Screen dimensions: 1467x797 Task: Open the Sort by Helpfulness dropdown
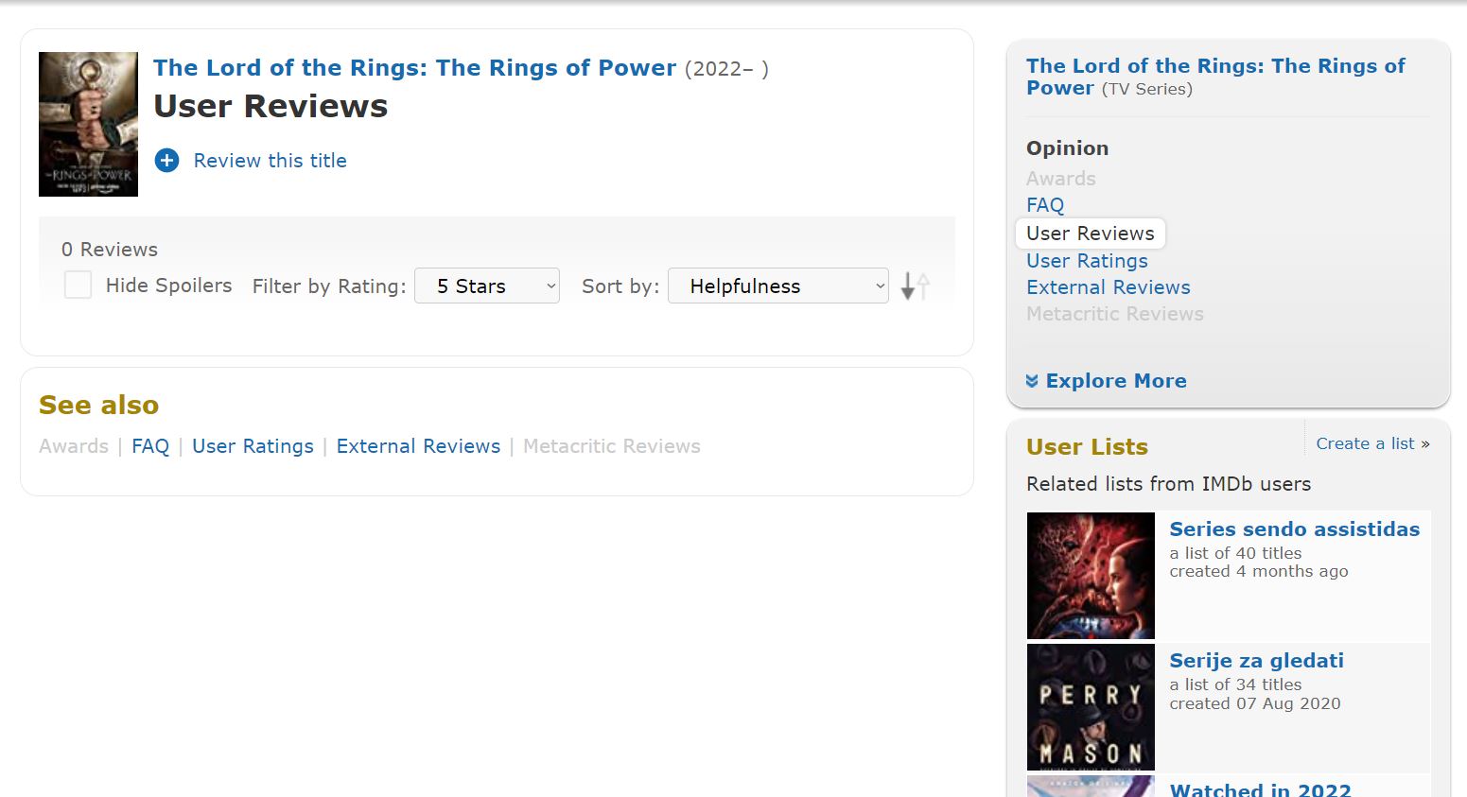pyautogui.click(x=778, y=286)
